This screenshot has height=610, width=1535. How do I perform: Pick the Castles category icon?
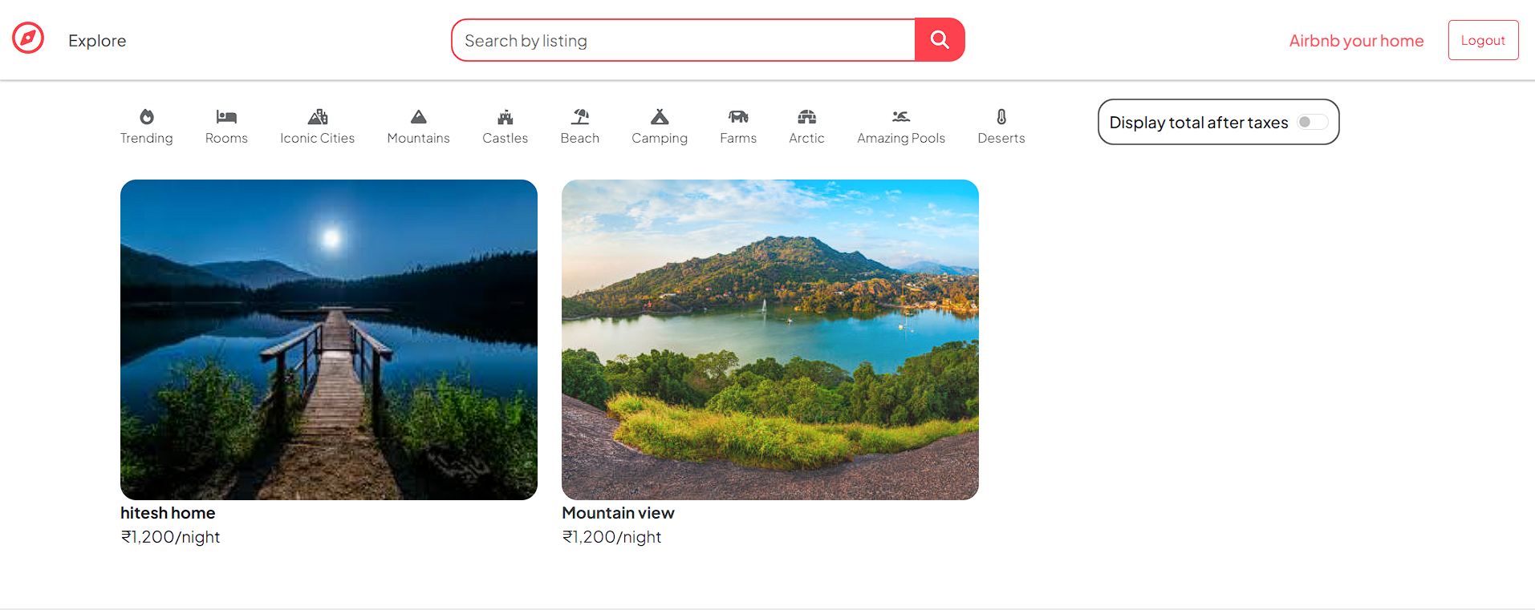tap(505, 117)
